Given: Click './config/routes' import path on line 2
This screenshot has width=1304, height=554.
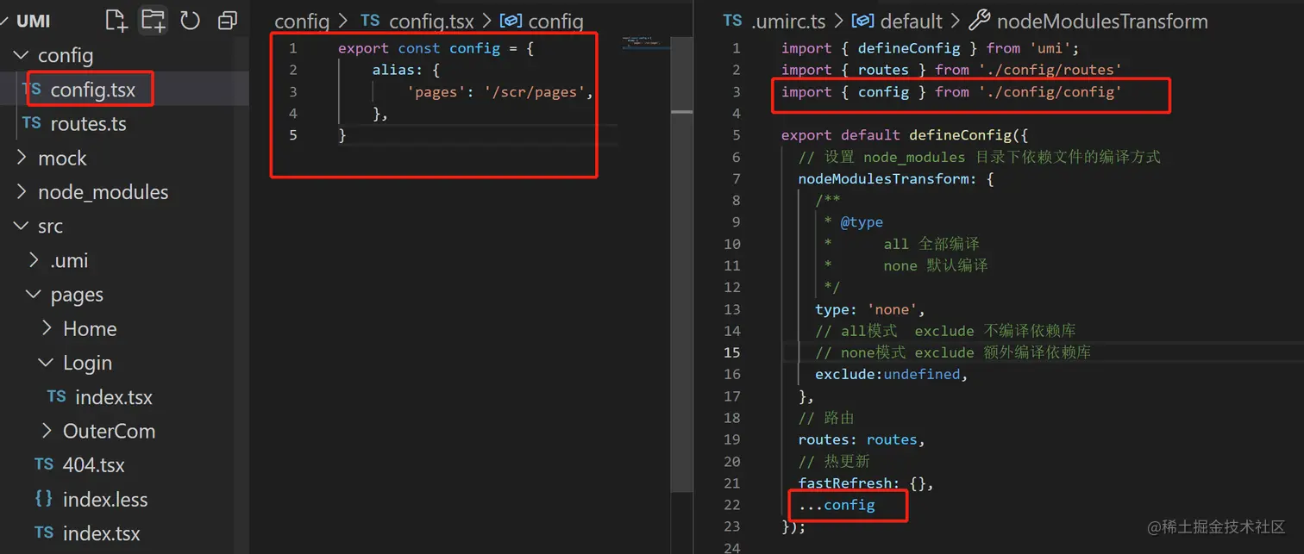Looking at the screenshot, I should [x=1049, y=70].
